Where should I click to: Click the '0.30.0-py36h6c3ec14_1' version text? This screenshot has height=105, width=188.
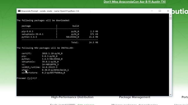[55, 70]
